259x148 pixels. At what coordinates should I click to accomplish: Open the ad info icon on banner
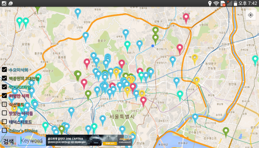126,137
